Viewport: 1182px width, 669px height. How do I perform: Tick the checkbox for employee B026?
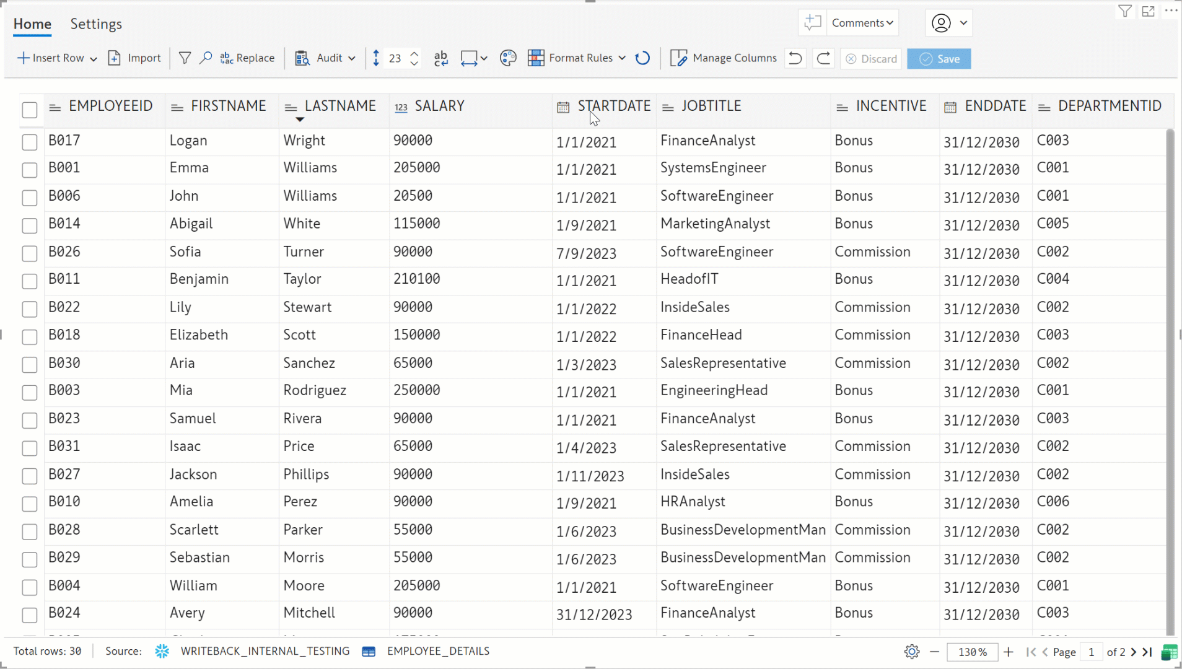coord(30,253)
